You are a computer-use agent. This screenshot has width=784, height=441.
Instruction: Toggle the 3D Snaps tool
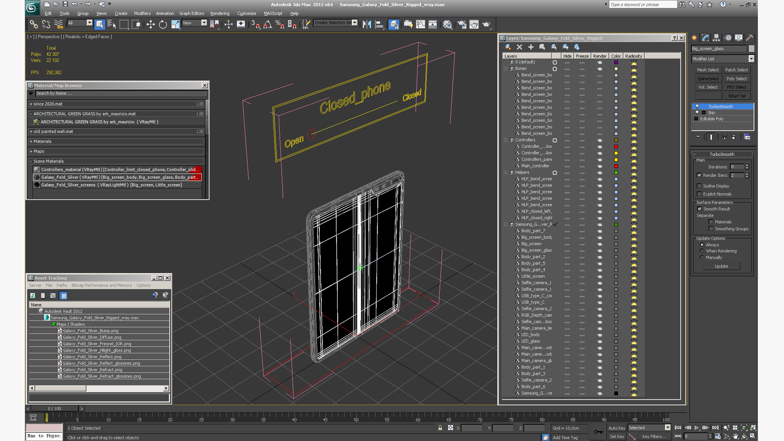pyautogui.click(x=256, y=24)
